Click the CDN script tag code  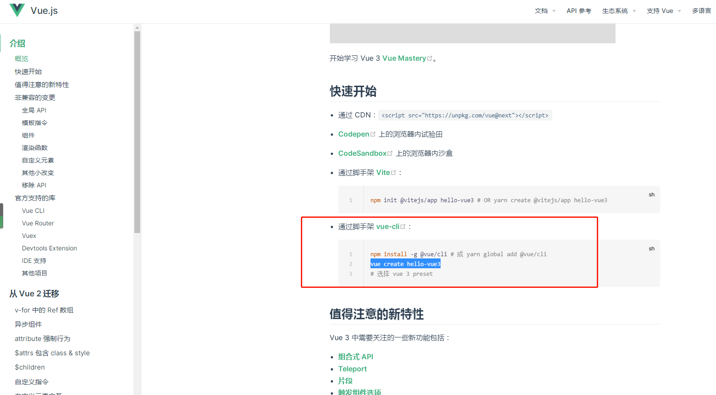pos(465,115)
